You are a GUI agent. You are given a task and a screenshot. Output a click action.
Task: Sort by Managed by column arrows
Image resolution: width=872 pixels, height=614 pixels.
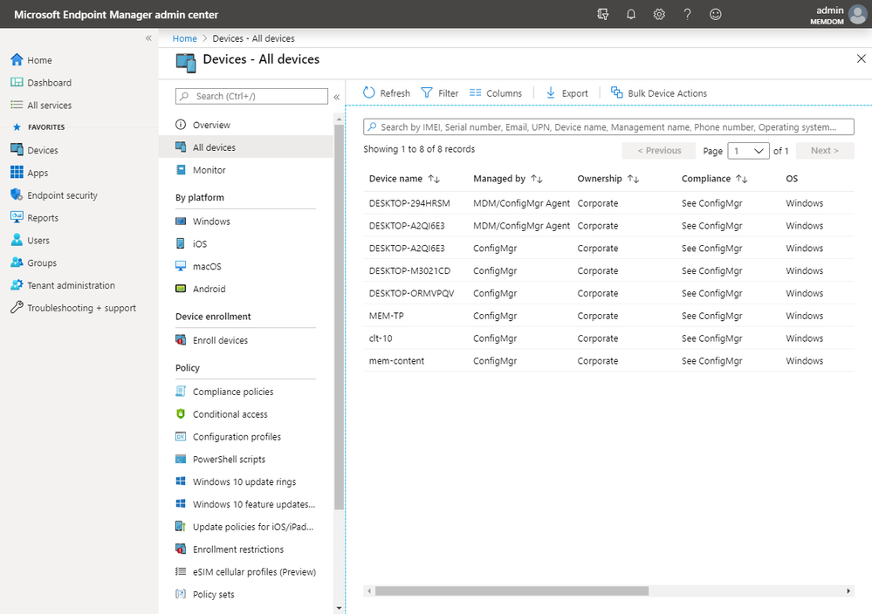point(537,179)
